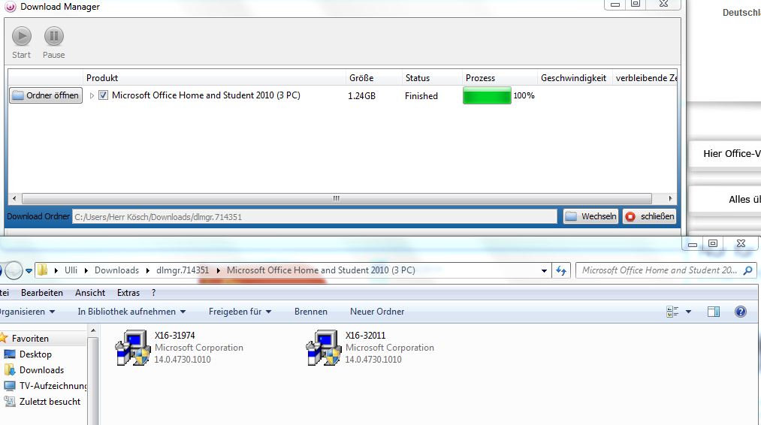Click the X16-32011 file name

click(365, 335)
